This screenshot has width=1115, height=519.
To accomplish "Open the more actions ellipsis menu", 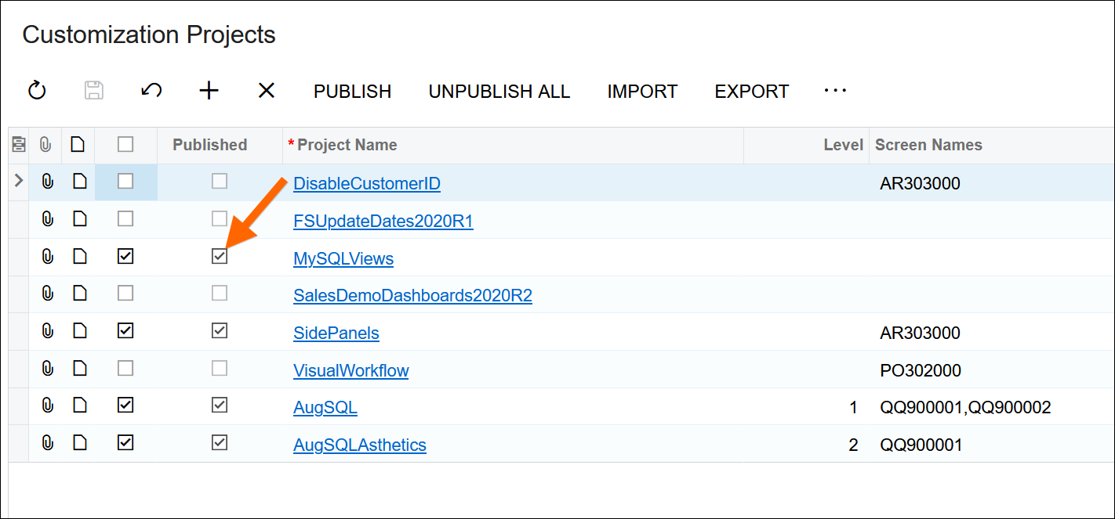I will pos(836,91).
